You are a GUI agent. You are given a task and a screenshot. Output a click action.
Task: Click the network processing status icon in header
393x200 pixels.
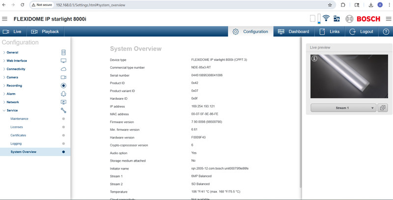pyautogui.click(x=337, y=18)
